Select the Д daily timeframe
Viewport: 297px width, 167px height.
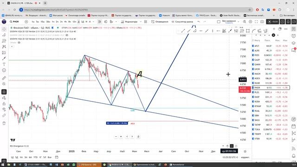78,22
